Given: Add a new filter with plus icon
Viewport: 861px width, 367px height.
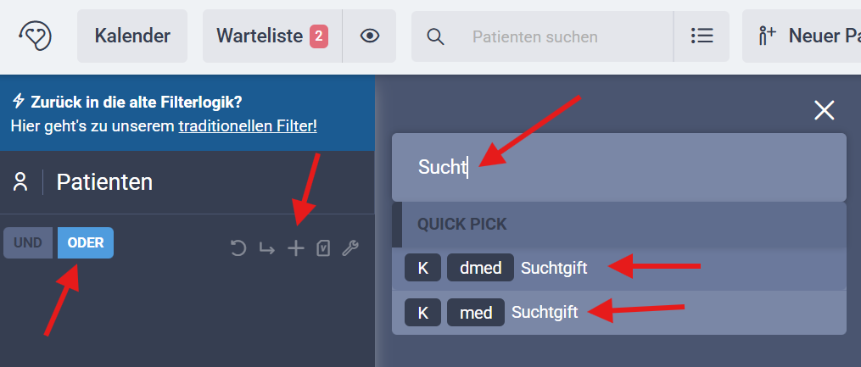Looking at the screenshot, I should (x=295, y=248).
